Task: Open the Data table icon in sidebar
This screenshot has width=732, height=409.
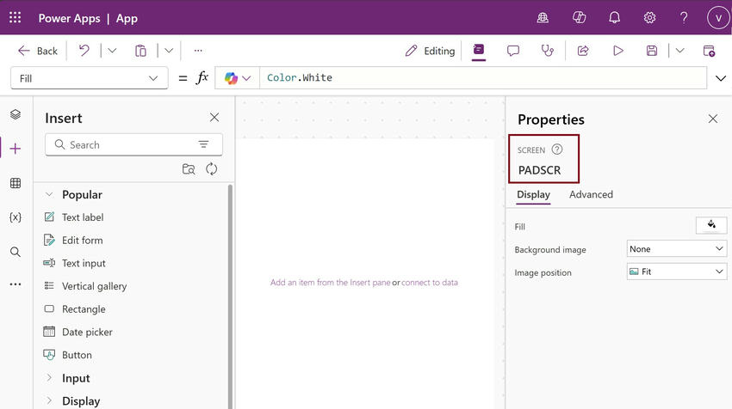Action: tap(16, 183)
